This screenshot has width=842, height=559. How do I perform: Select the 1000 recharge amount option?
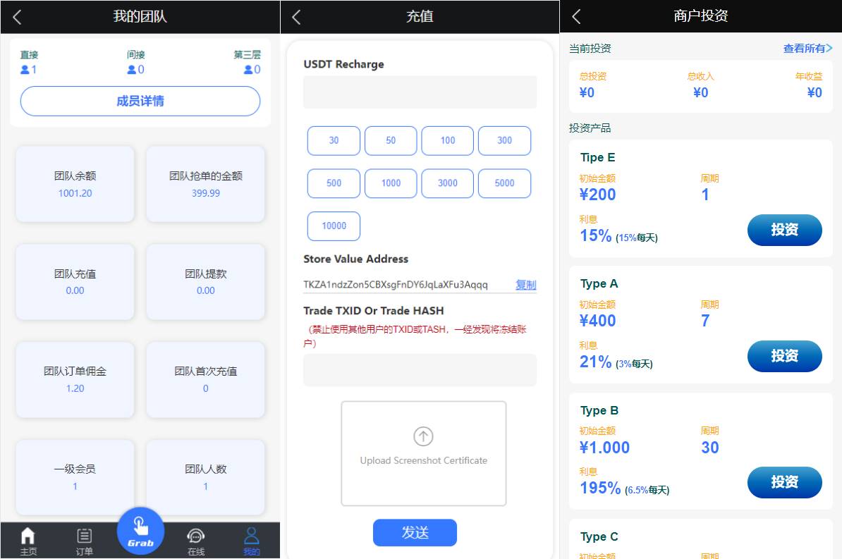(x=391, y=183)
